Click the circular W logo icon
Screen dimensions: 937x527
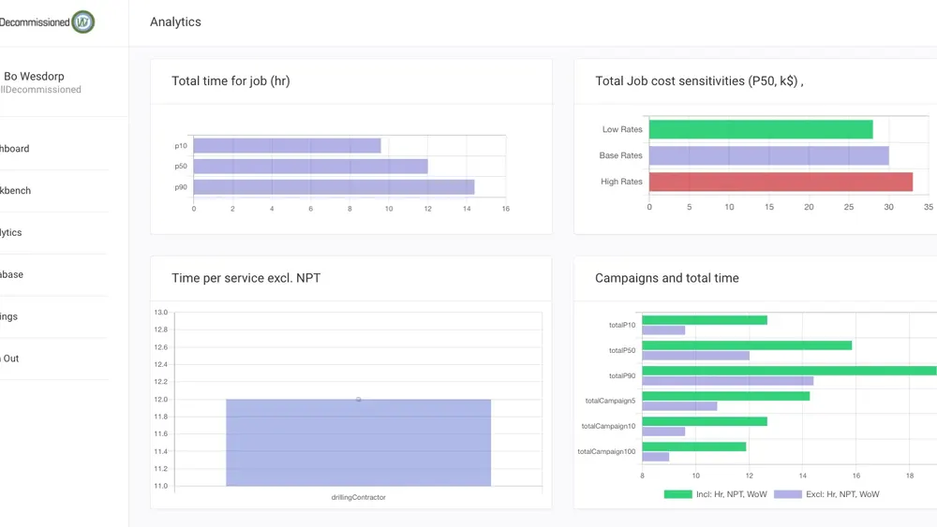point(83,22)
